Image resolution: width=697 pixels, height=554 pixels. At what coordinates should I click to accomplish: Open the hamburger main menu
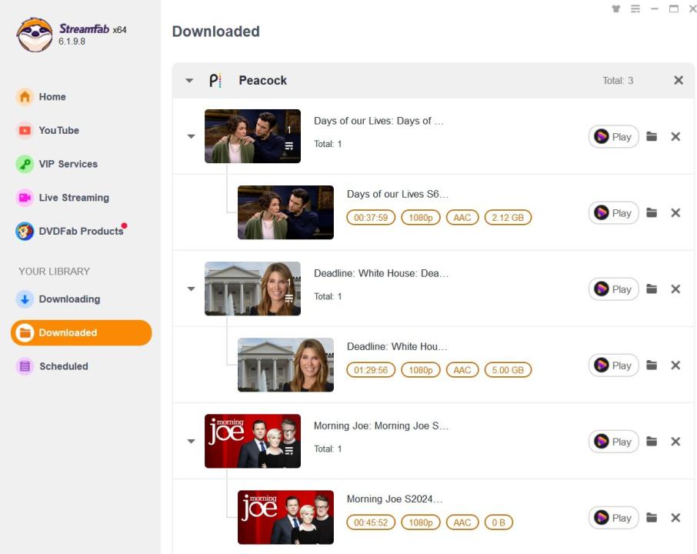(635, 9)
